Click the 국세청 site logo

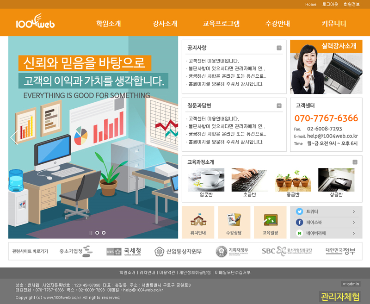click(x=124, y=251)
